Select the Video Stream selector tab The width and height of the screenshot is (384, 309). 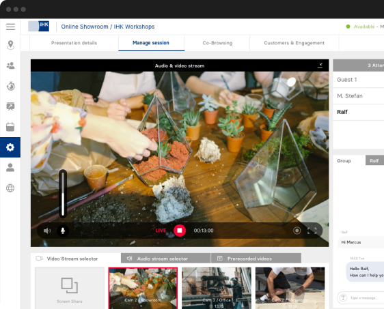coord(76,259)
